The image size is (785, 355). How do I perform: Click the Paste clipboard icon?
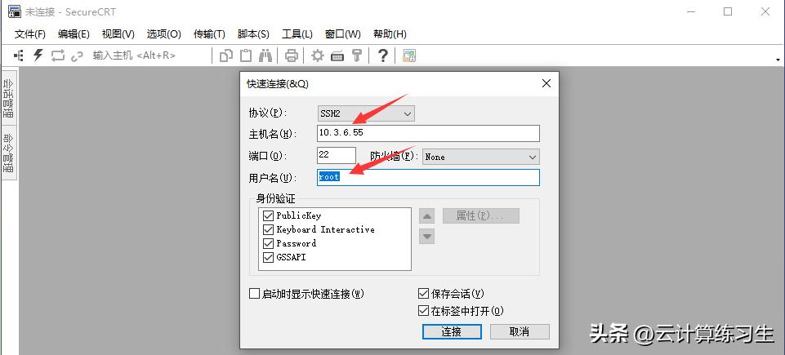(x=246, y=55)
